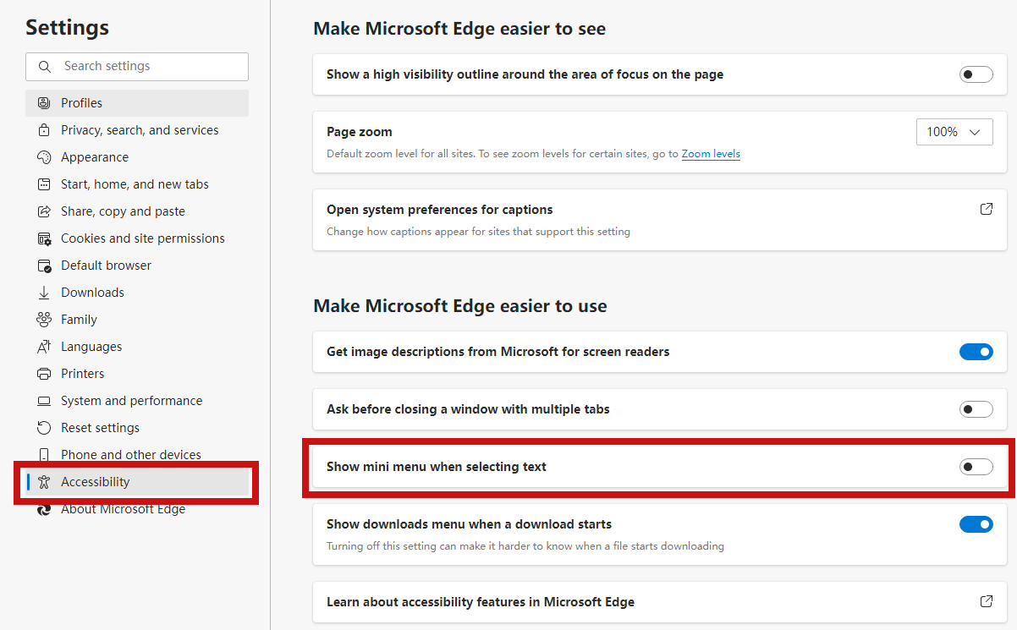
Task: Click the Appearance palette icon
Action: (x=44, y=157)
